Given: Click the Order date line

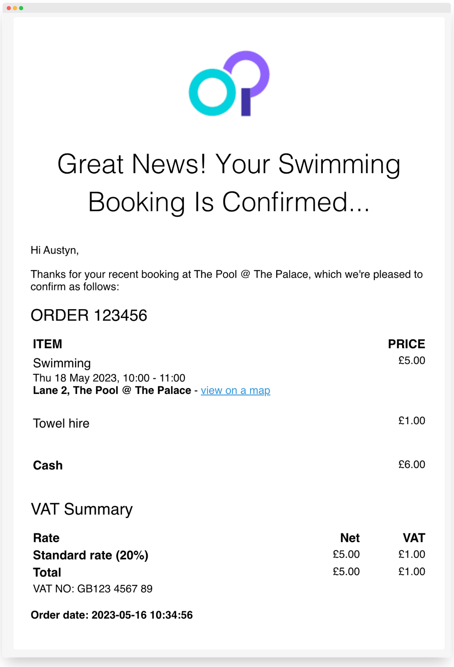Looking at the screenshot, I should coord(112,615).
